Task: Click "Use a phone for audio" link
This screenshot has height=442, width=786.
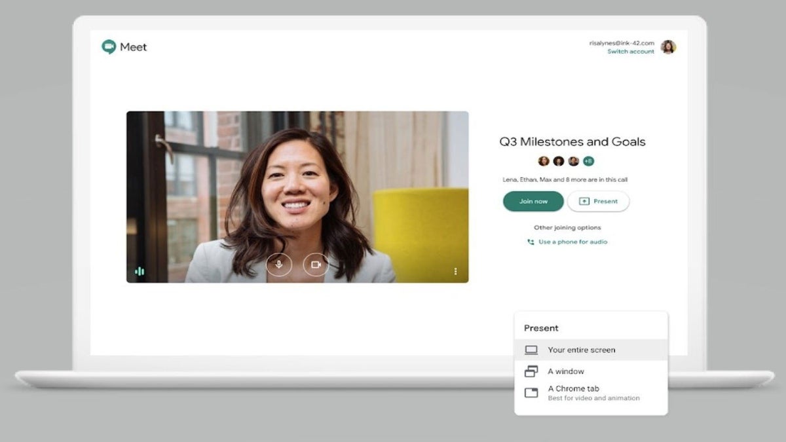Action: (x=572, y=242)
